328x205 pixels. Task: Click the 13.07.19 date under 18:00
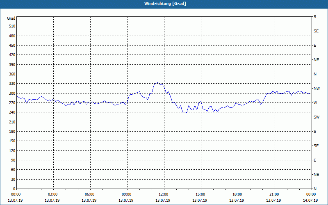[237, 200]
